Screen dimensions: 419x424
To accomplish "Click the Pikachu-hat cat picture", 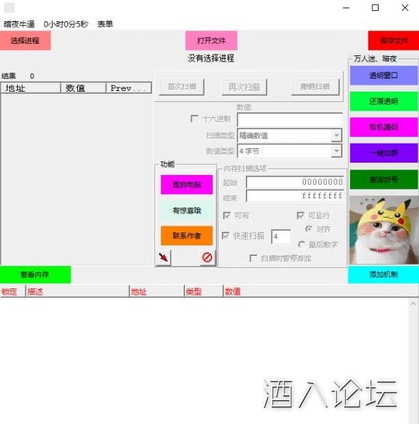I will tap(384, 230).
